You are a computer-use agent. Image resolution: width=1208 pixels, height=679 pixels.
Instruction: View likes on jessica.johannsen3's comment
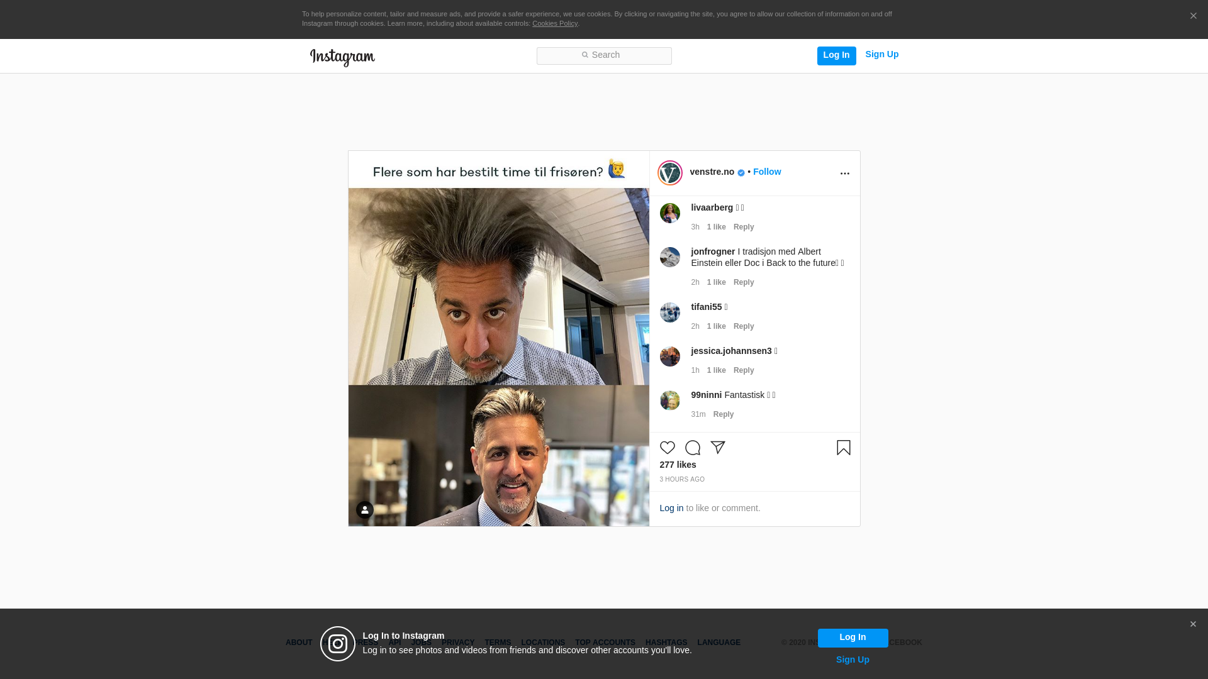(x=716, y=370)
